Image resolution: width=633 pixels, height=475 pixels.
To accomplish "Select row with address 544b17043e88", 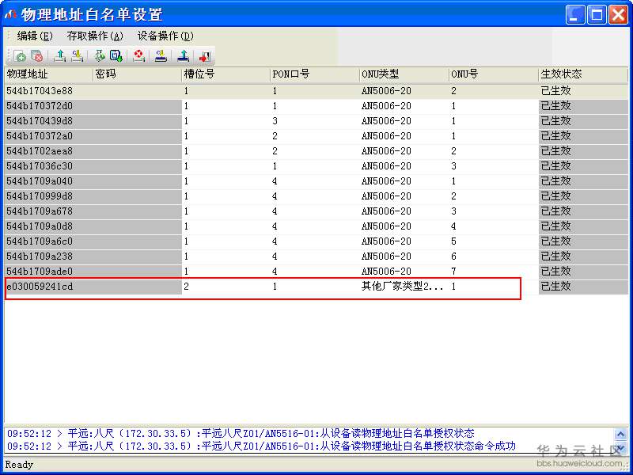I will click(316, 91).
